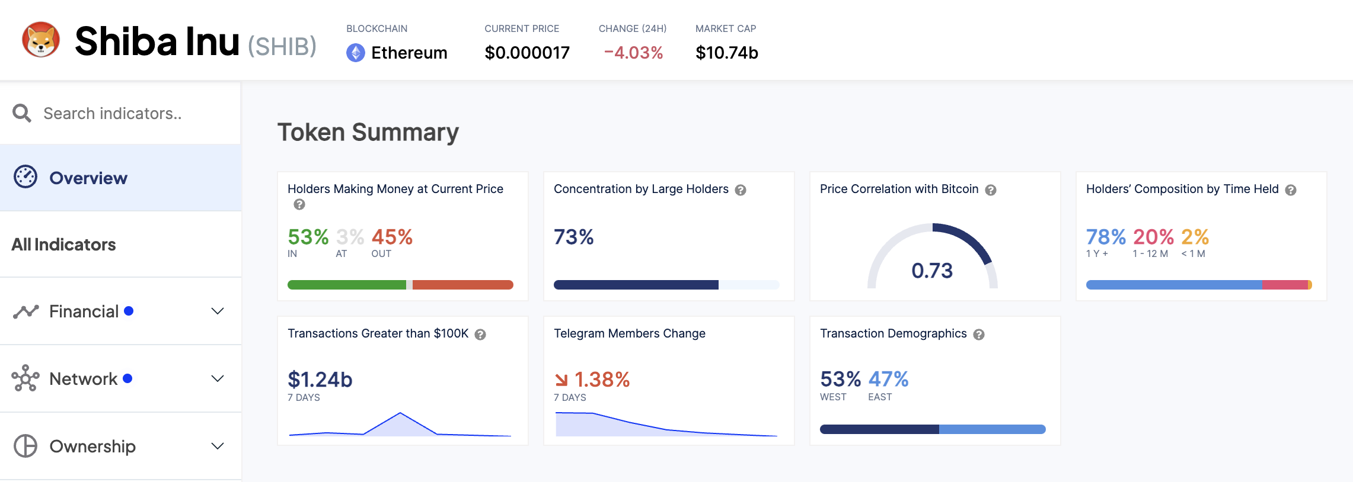The width and height of the screenshot is (1353, 482).
Task: Click the 53% IN holders value
Action: (308, 237)
